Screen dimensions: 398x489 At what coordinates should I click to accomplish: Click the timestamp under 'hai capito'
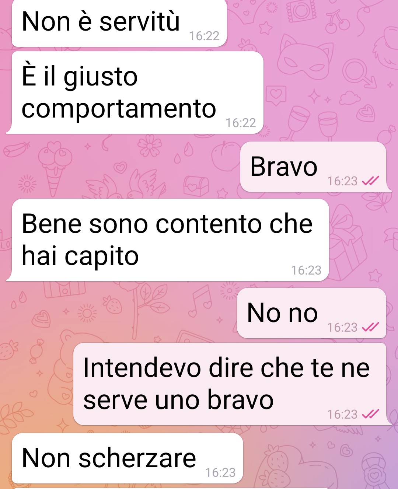[306, 270]
